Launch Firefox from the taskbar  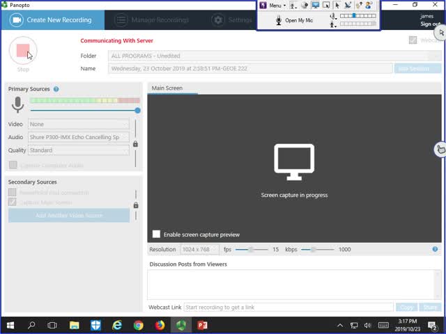[x=160, y=325]
